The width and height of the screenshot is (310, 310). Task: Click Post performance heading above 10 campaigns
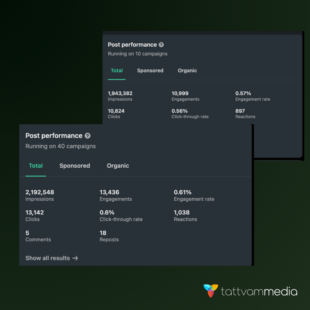point(132,45)
